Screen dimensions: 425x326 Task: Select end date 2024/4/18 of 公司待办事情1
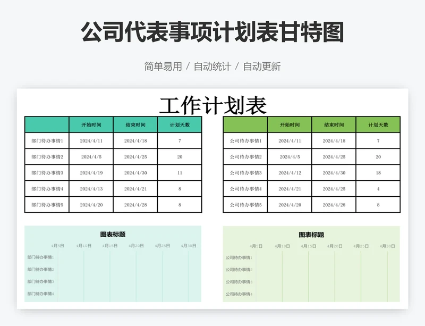334,140
